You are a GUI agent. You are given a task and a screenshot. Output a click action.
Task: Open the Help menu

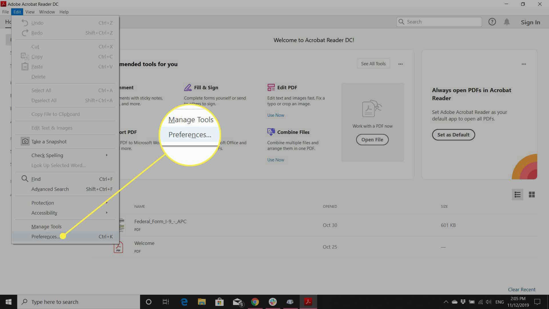point(64,12)
